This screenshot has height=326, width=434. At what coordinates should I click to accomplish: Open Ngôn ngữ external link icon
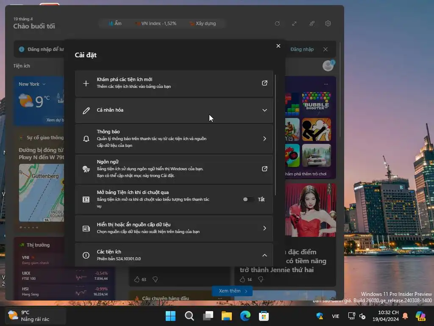264,169
